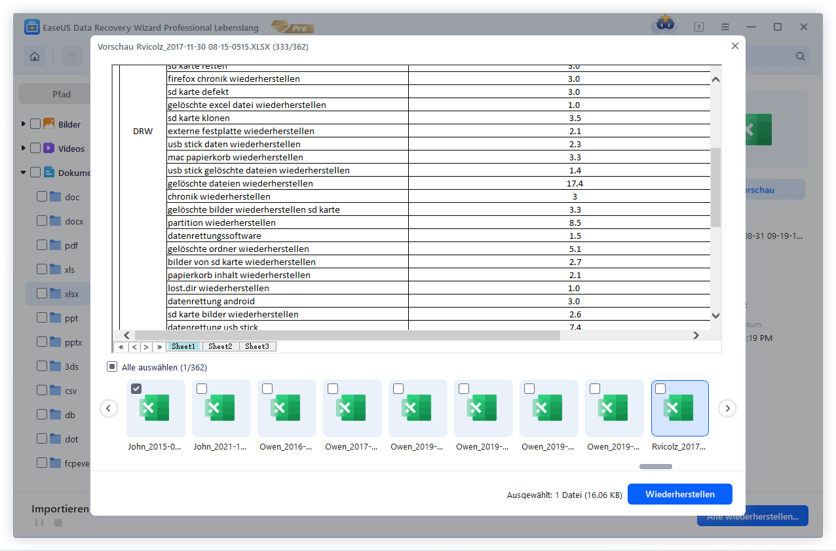
Task: Select the John_2015-0... Excel thumbnail
Action: [156, 408]
